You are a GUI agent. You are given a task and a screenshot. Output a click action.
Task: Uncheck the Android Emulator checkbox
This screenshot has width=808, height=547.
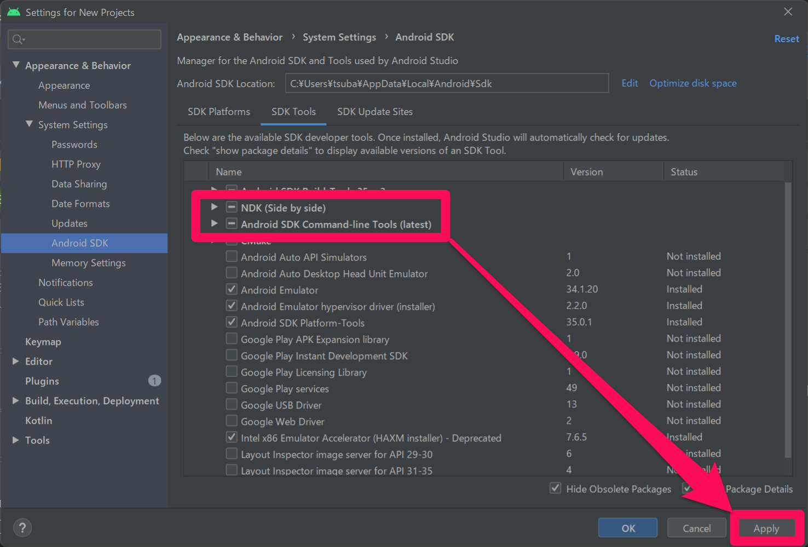232,289
